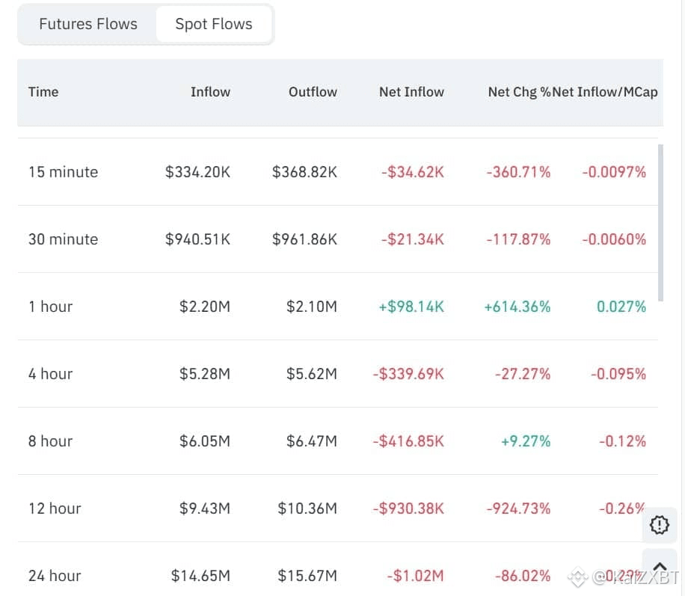Click the table's vertical scrollbar
Viewport: 685px width, 596px height.
pyautogui.click(x=660, y=223)
